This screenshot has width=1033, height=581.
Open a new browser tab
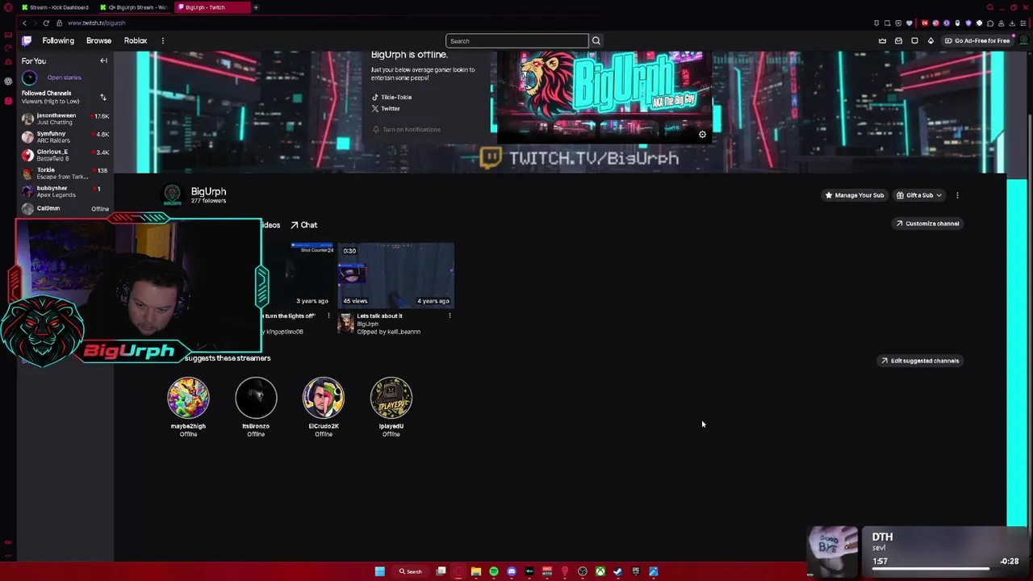pos(256,7)
